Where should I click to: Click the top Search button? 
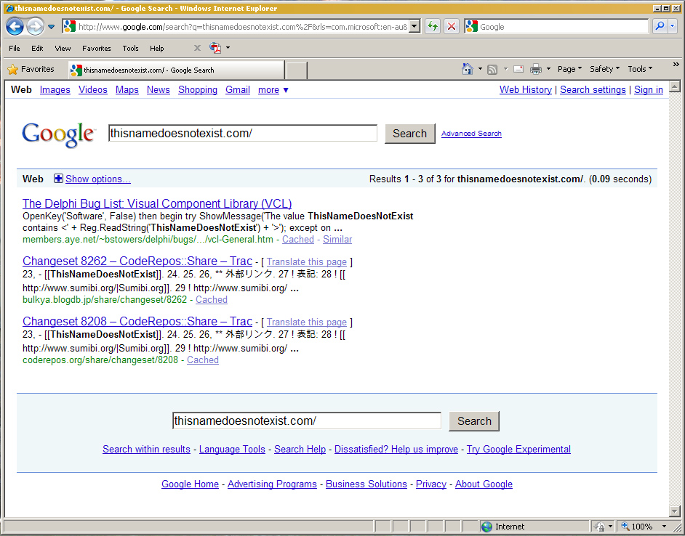click(409, 134)
